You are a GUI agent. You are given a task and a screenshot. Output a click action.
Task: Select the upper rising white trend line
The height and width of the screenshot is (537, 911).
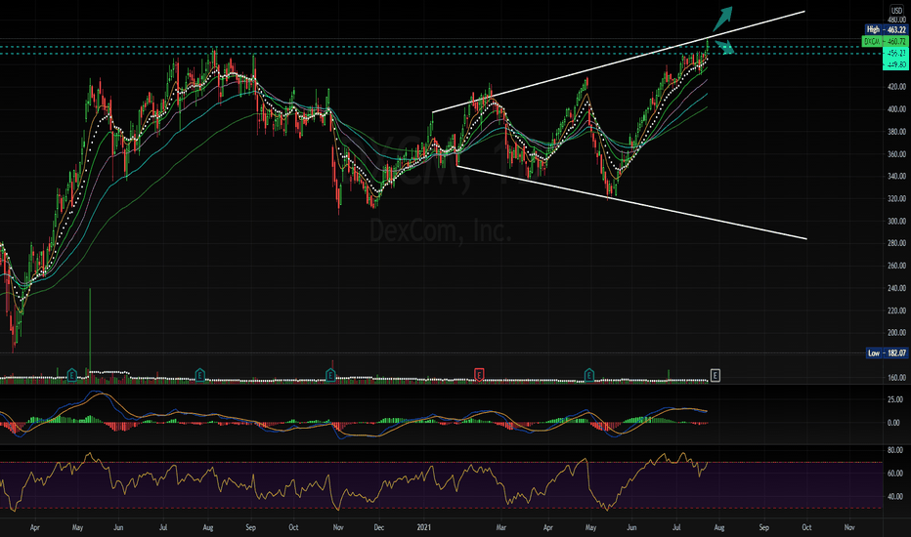tap(619, 61)
